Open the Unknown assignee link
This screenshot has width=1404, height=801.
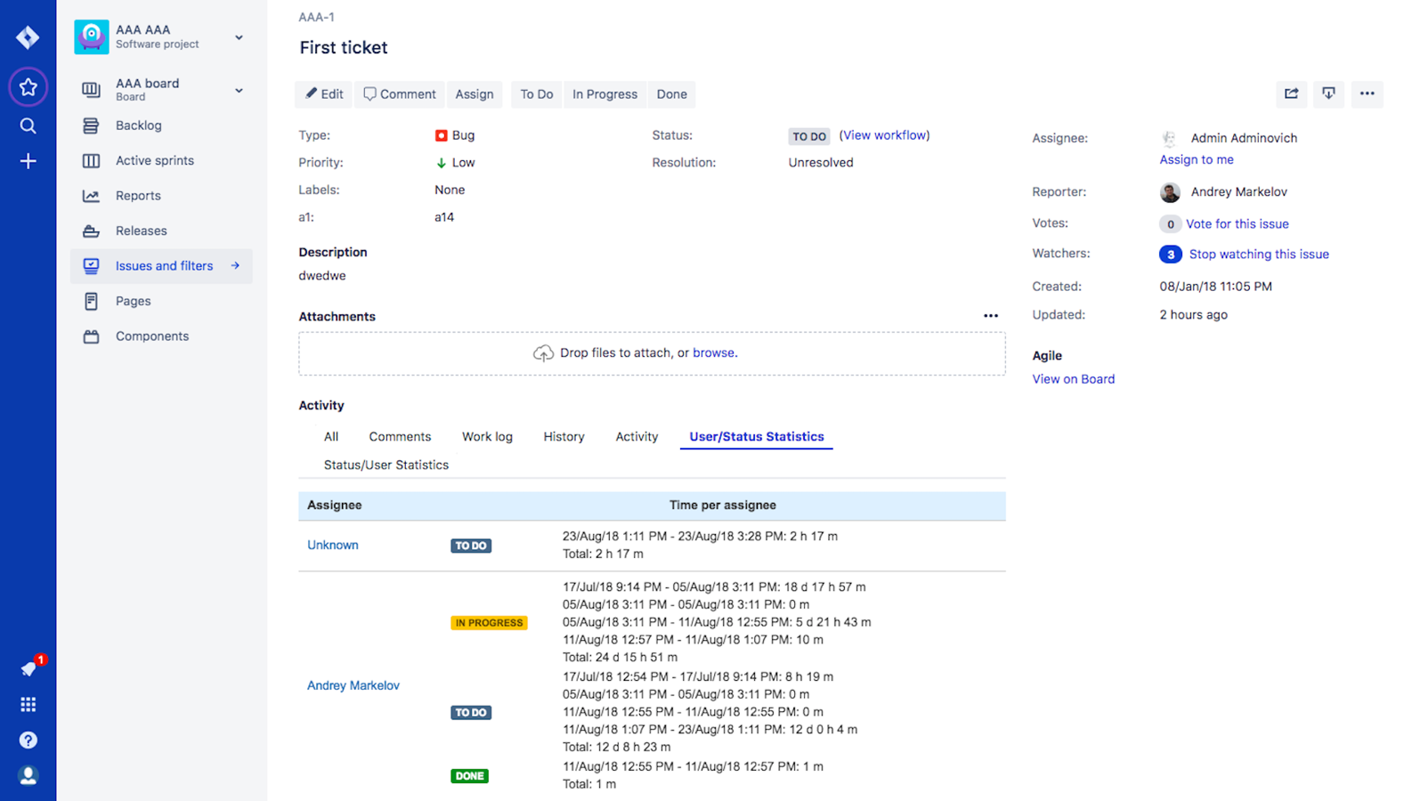(x=333, y=546)
